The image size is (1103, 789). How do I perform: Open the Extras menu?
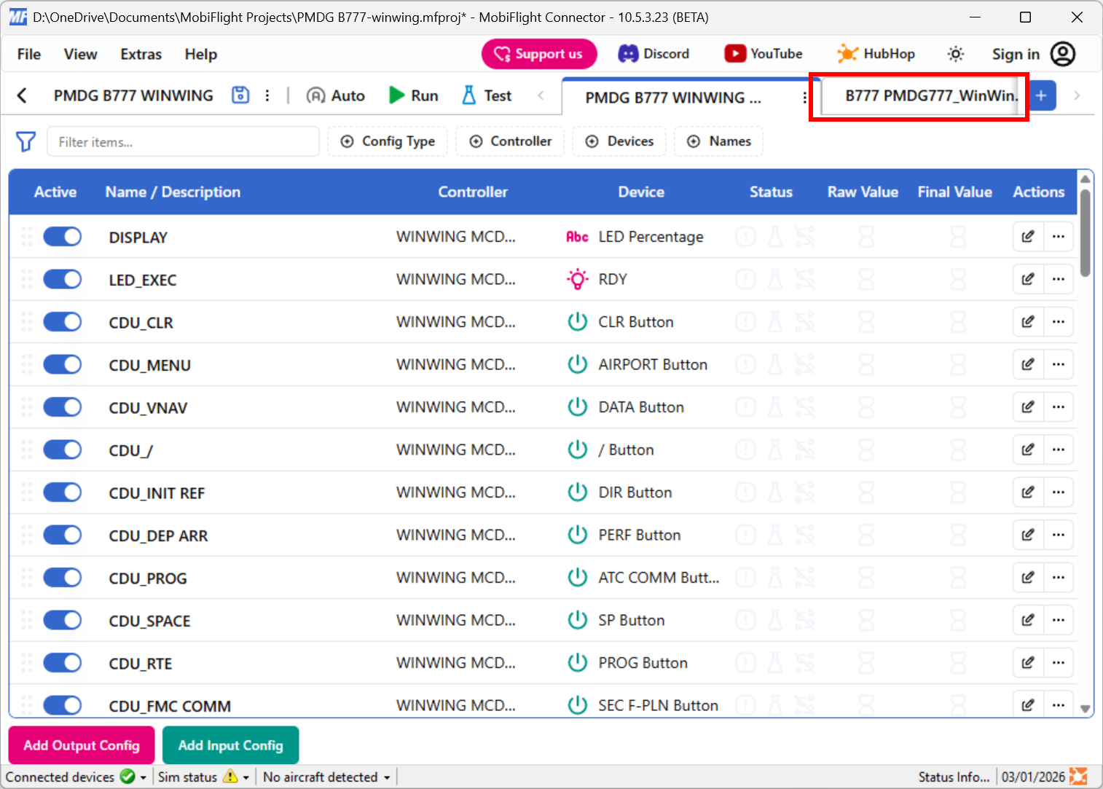(140, 54)
